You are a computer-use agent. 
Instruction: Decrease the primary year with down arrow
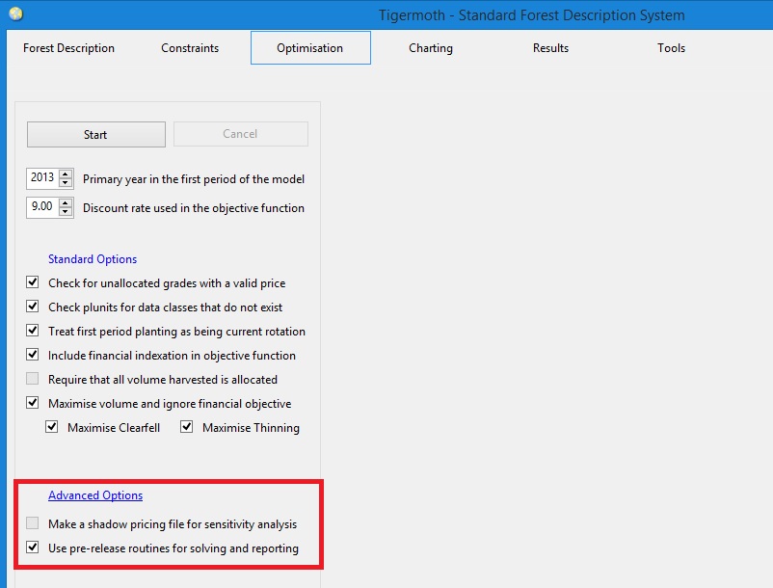click(66, 182)
